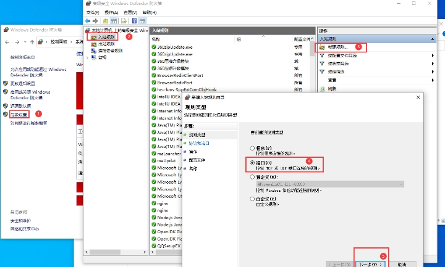Click the shield icon beside 更改通知设置
445x267 pixels.
(6, 83)
